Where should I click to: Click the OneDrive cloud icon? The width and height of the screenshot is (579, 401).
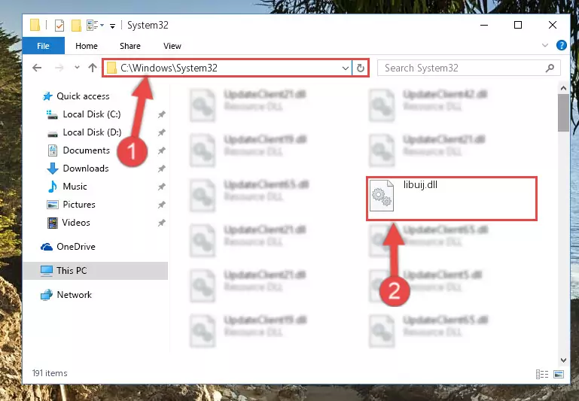[x=47, y=247]
